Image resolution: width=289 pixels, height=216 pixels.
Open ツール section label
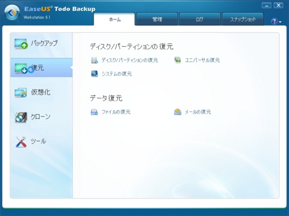(x=38, y=141)
